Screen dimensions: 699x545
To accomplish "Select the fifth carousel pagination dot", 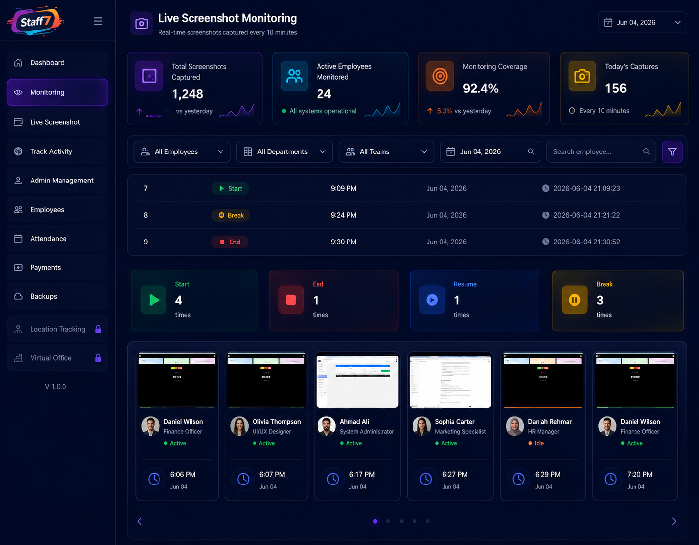I will [428, 521].
